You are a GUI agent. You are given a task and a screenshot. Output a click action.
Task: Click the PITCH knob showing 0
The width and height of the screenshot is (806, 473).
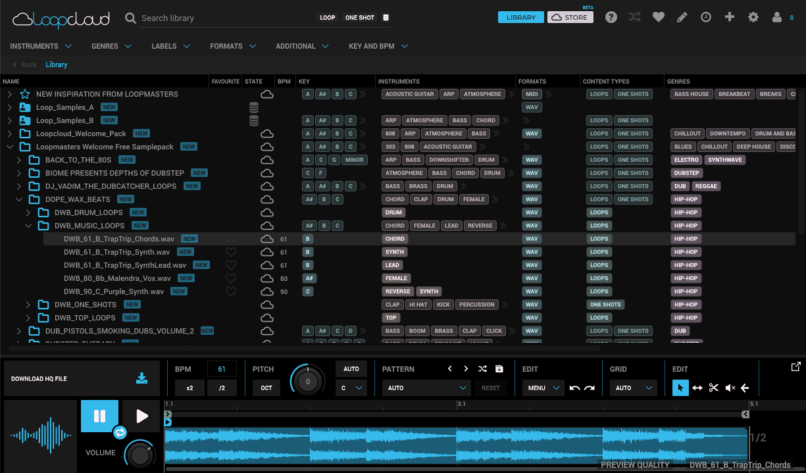click(x=308, y=380)
